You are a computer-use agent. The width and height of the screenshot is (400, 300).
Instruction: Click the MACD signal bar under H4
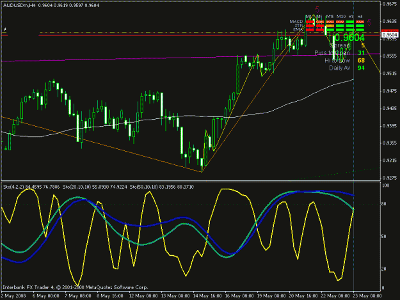tap(360, 22)
